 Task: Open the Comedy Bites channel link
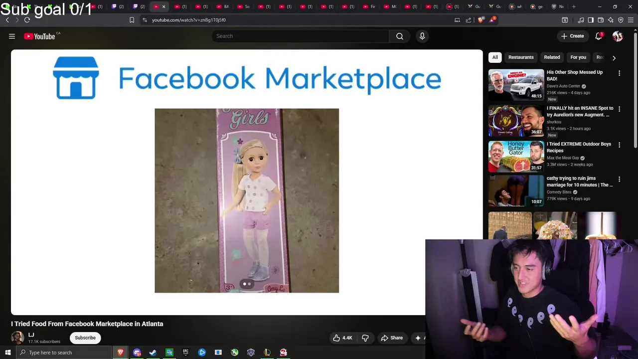[x=559, y=192]
